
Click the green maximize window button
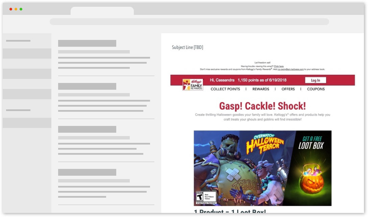[21, 9]
